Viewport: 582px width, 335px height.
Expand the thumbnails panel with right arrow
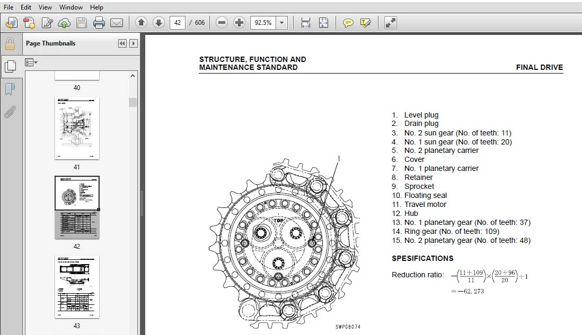(x=133, y=43)
